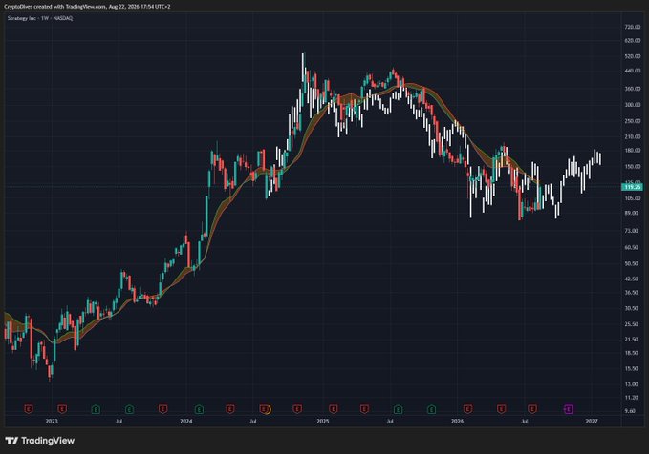This screenshot has height=454, width=649.
Task: Click the 720.00 price axis label
Action: 633,27
